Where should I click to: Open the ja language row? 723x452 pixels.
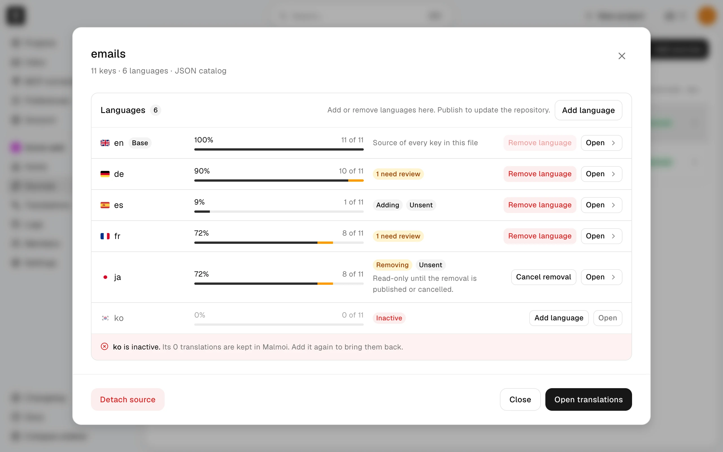click(x=601, y=277)
